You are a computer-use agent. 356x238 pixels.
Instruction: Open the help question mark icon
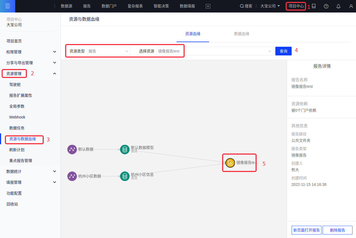coord(326,6)
